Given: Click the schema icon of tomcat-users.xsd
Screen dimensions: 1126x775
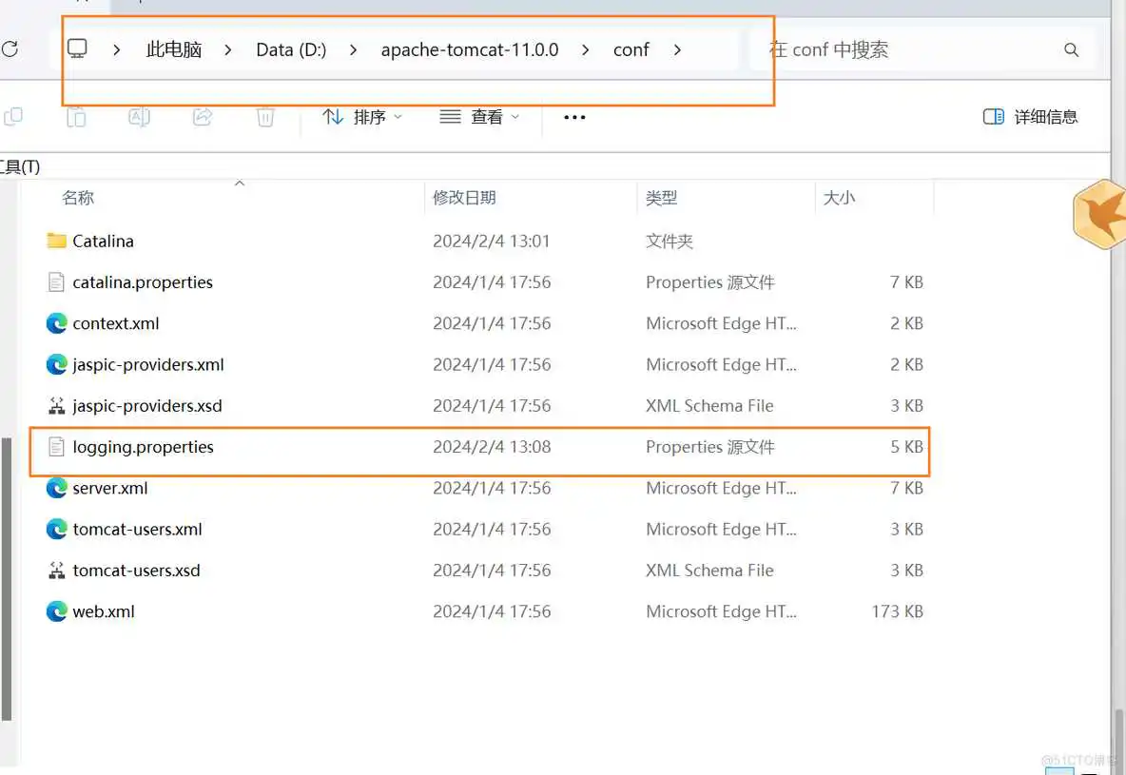Looking at the screenshot, I should (56, 571).
